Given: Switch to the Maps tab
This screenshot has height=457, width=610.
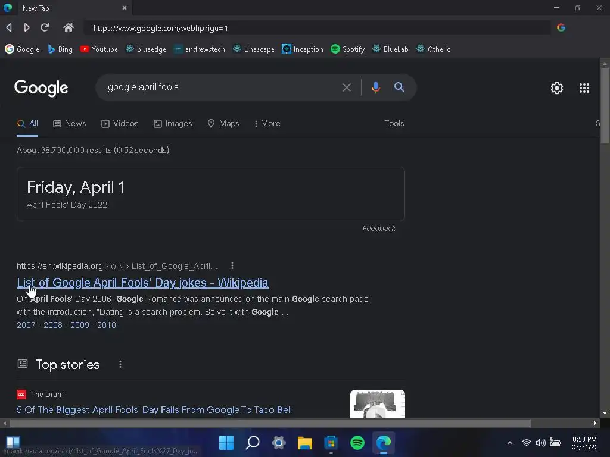Looking at the screenshot, I should point(223,124).
